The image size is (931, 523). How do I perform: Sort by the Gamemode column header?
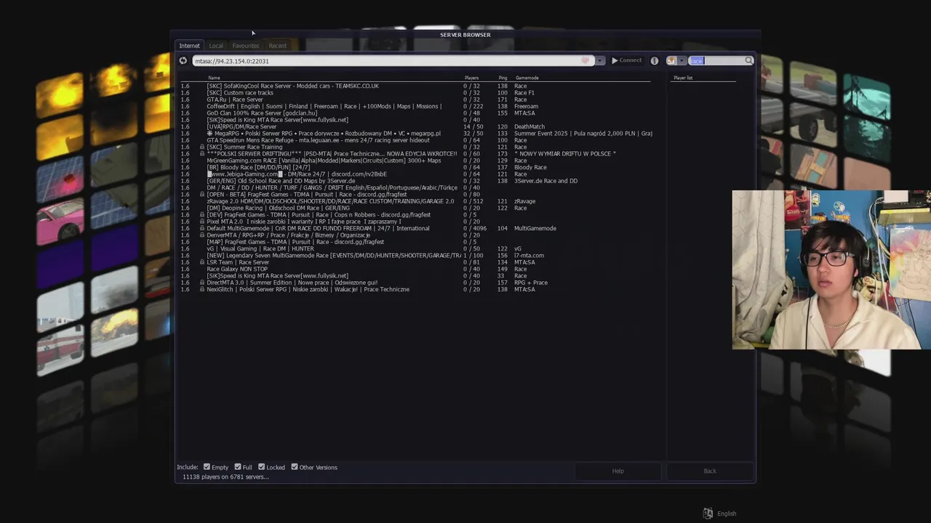527,78
